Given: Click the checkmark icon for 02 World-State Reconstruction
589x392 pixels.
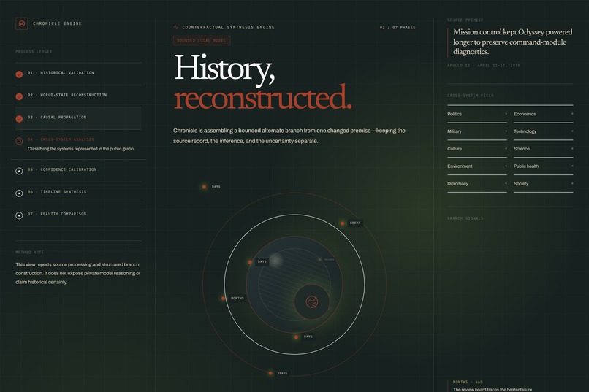Looking at the screenshot, I should tap(19, 96).
